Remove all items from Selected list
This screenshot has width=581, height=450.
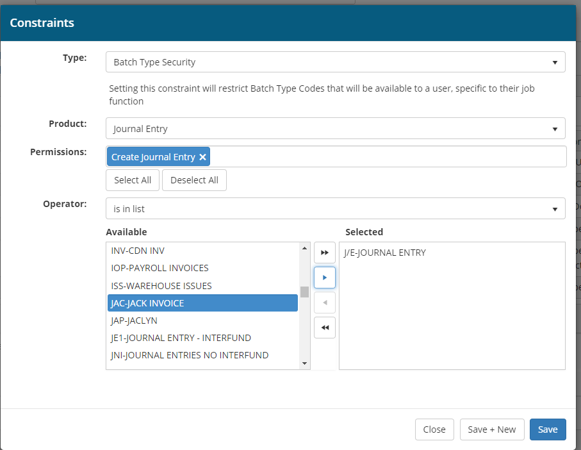325,328
